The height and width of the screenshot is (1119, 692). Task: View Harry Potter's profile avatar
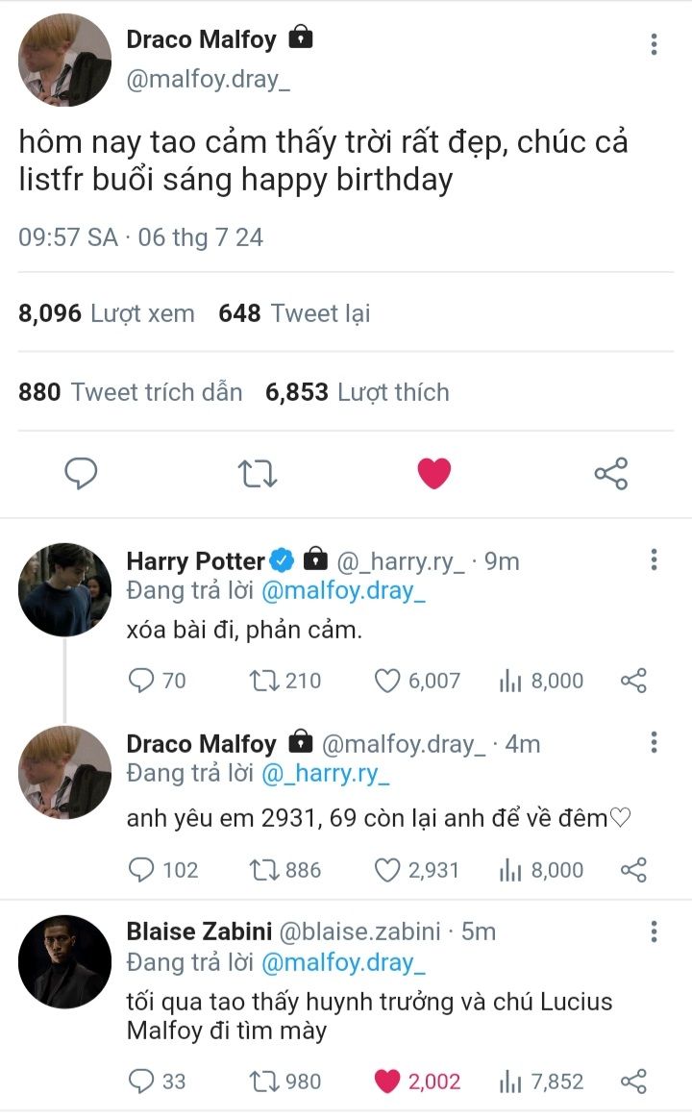coord(65,589)
